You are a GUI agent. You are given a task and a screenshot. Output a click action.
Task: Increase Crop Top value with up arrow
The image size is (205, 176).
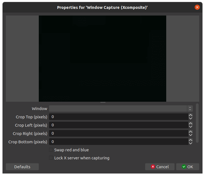[x=191, y=115]
